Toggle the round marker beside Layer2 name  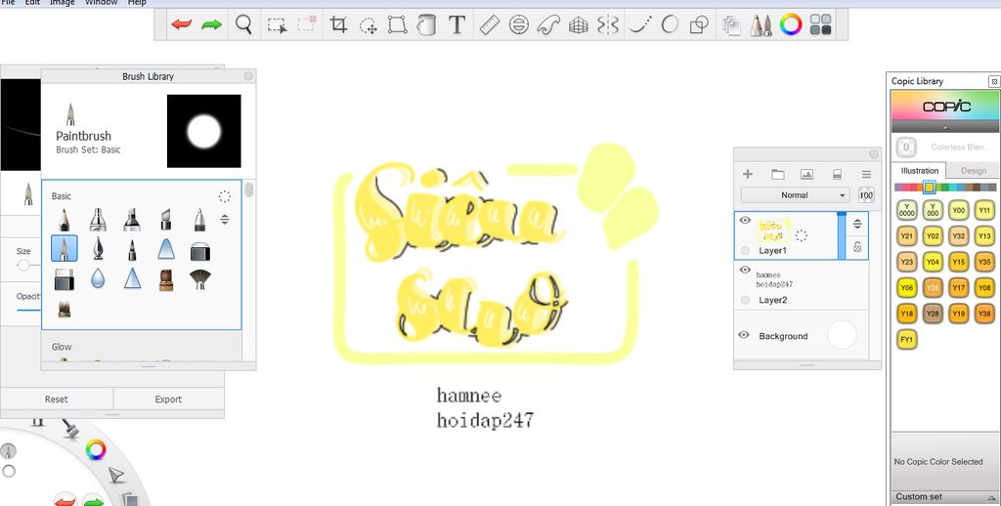745,300
